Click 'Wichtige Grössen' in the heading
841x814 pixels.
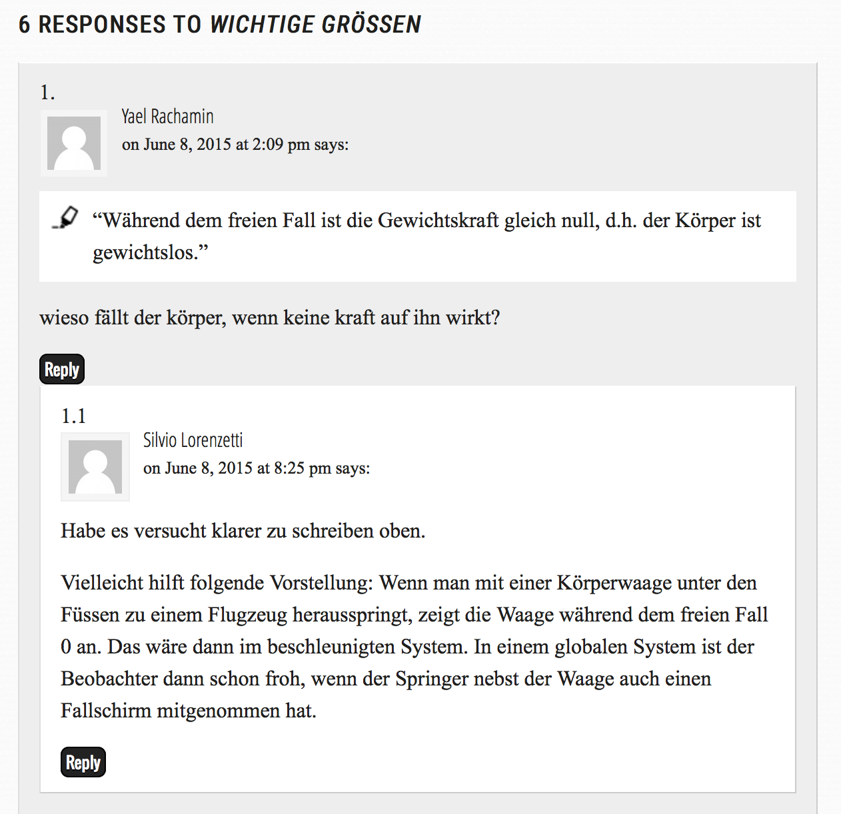click(x=316, y=25)
